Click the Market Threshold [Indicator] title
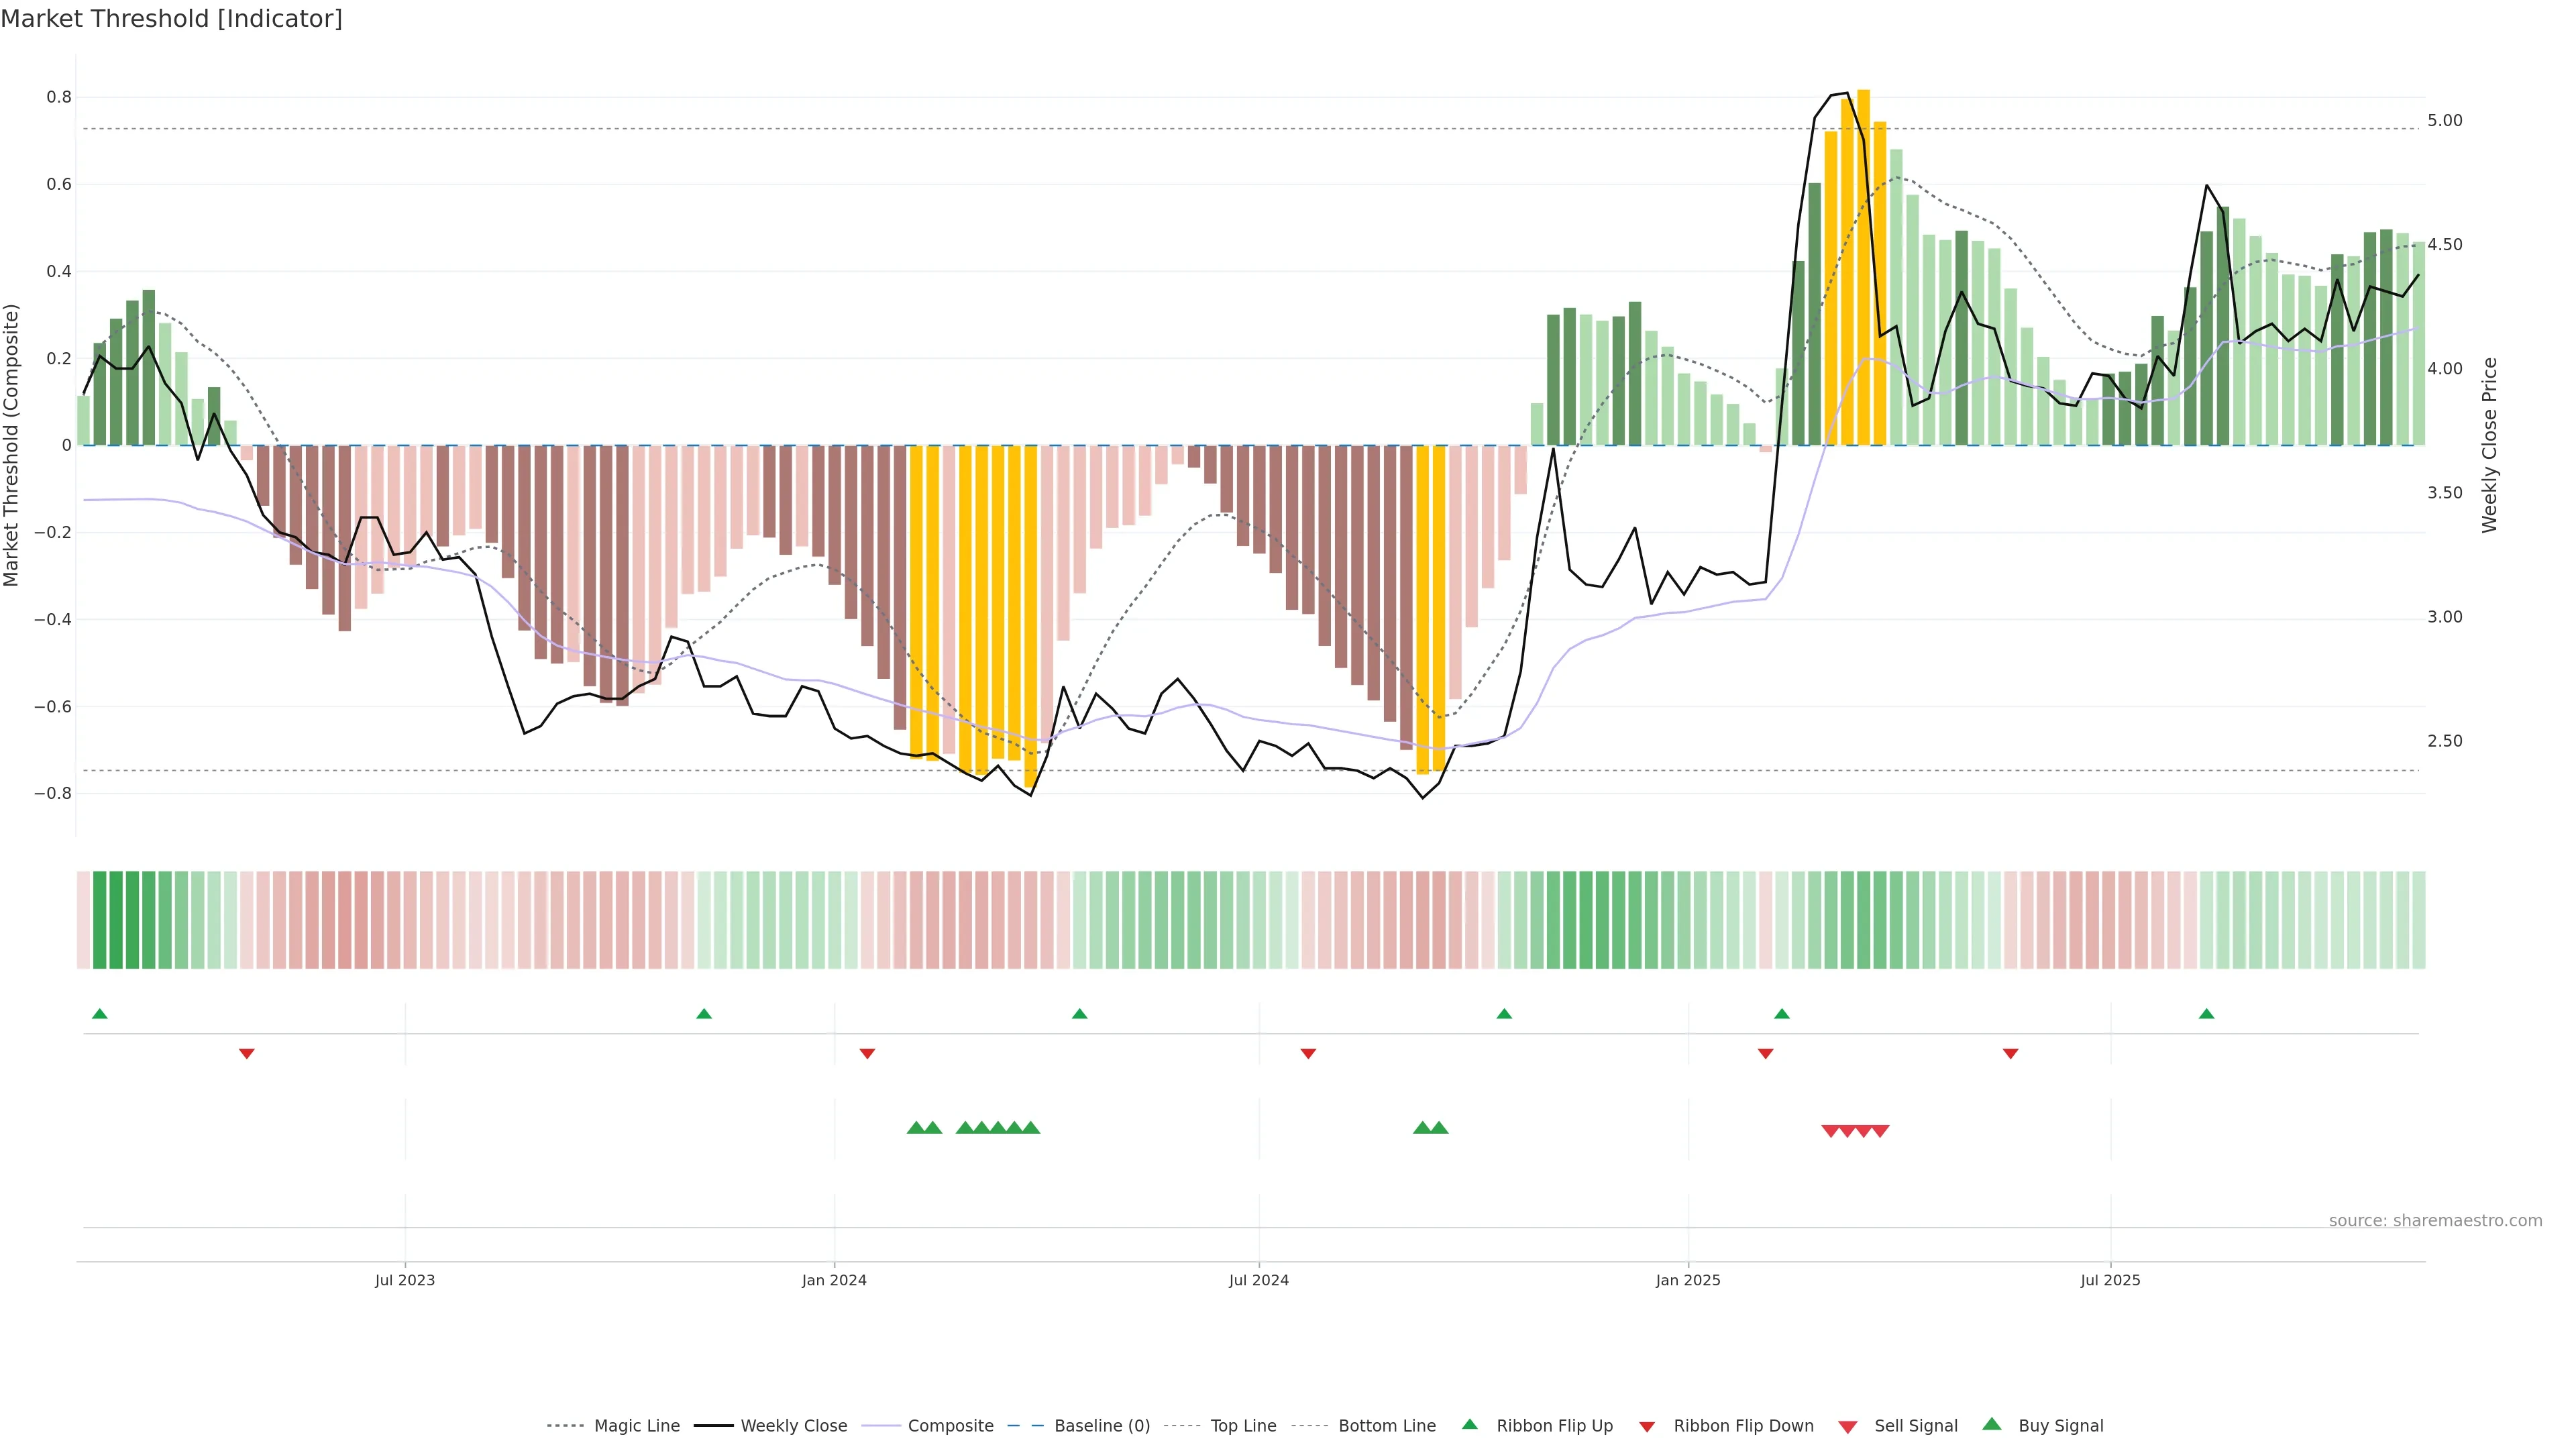 point(171,19)
